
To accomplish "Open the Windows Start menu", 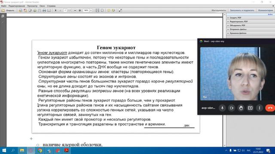I will [4, 151].
